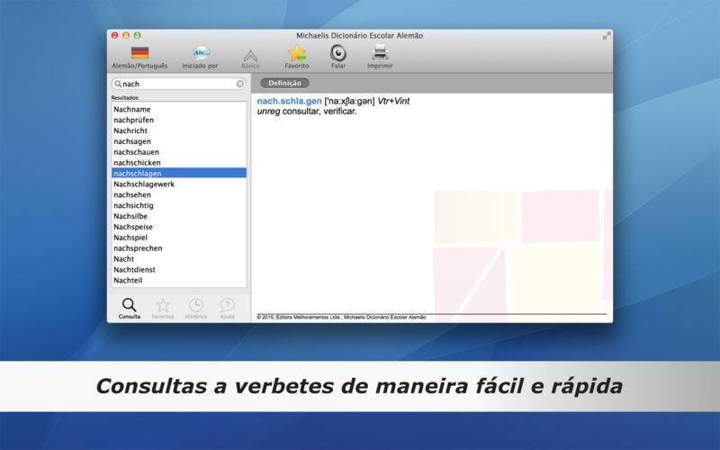This screenshot has height=450, width=720.
Task: Select nachschicken in results list
Action: tap(179, 163)
